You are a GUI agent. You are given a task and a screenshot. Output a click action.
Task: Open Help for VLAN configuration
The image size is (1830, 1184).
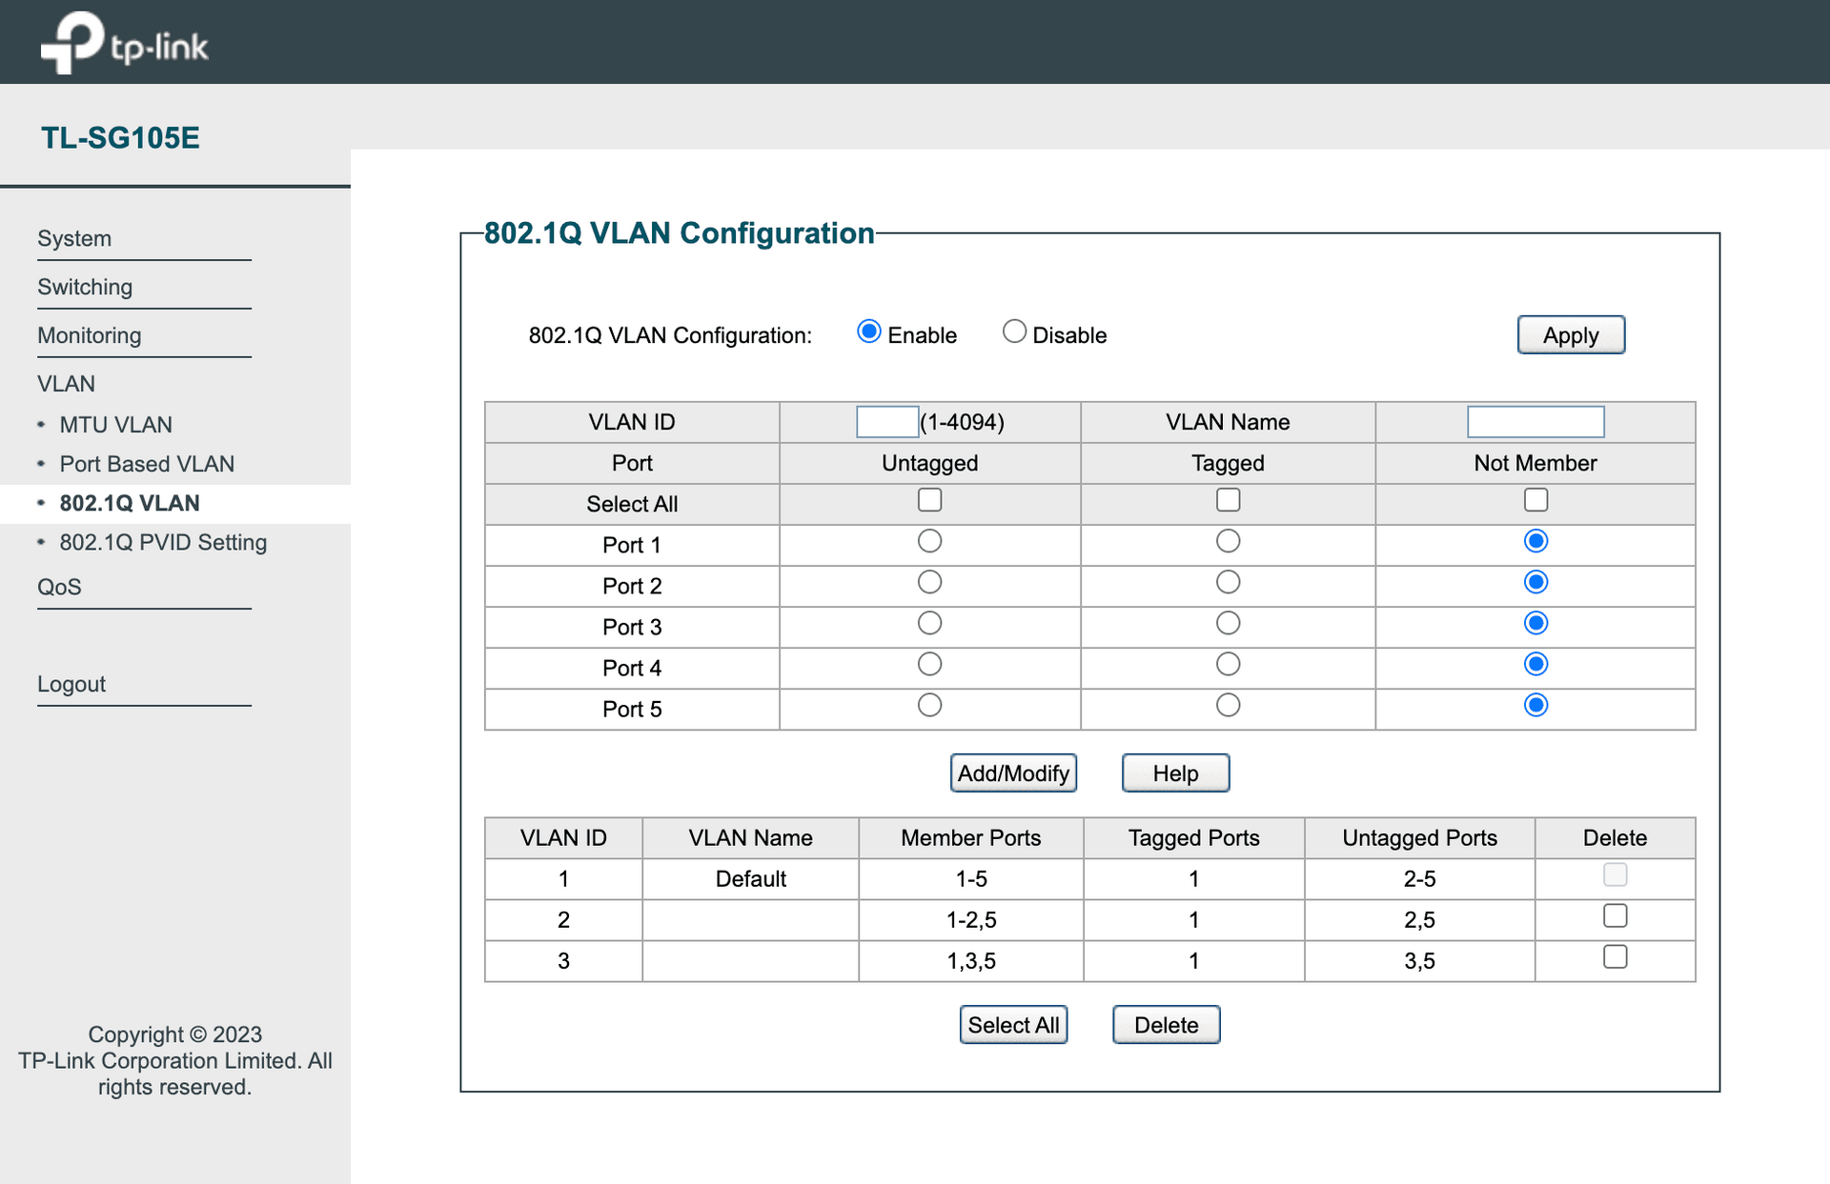pos(1175,773)
